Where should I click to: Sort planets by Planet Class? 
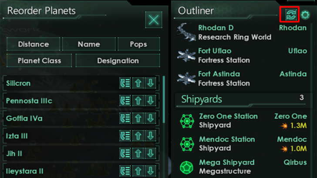tap(39, 61)
